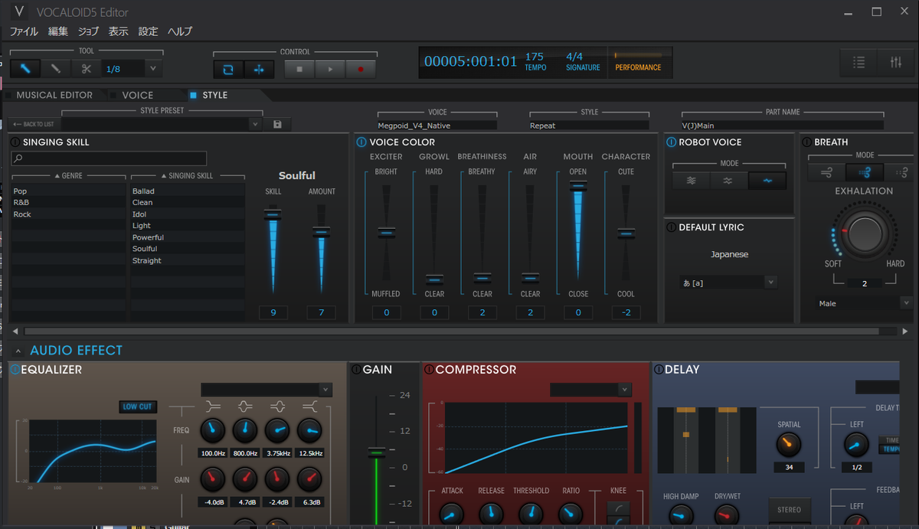Select the high shelf EQ band icon

(x=309, y=407)
